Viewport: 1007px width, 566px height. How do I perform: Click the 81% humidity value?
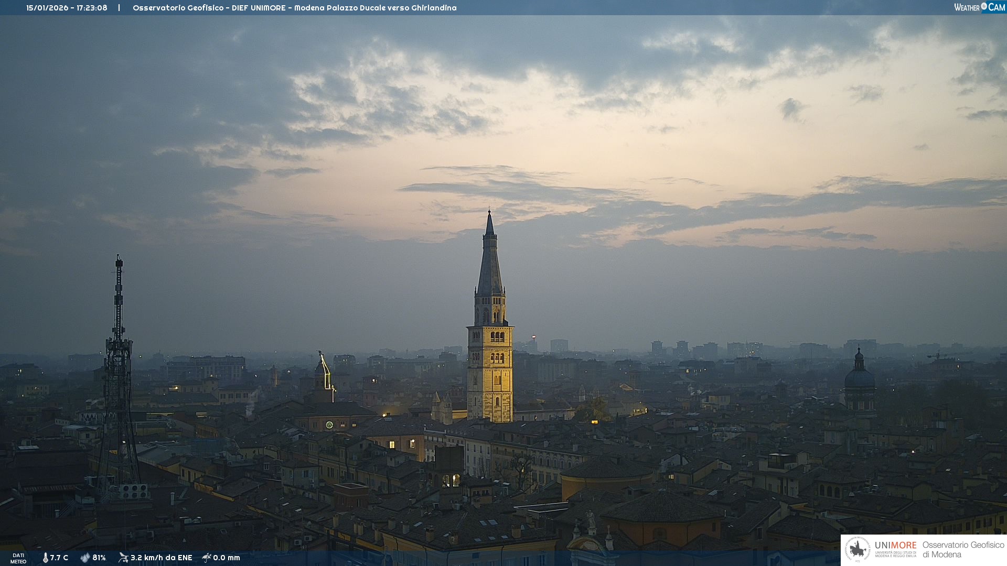coord(99,558)
